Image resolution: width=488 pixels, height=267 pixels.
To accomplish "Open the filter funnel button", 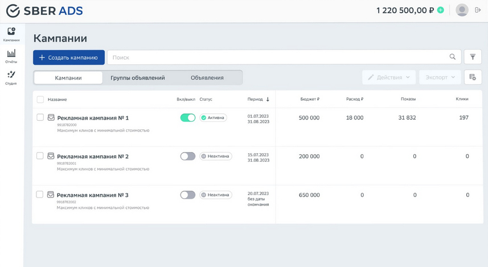I will point(473,57).
